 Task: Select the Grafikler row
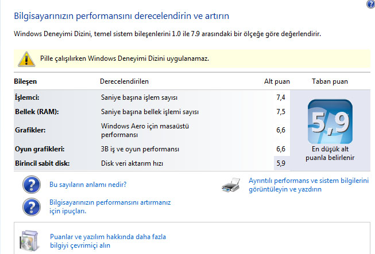point(152,130)
